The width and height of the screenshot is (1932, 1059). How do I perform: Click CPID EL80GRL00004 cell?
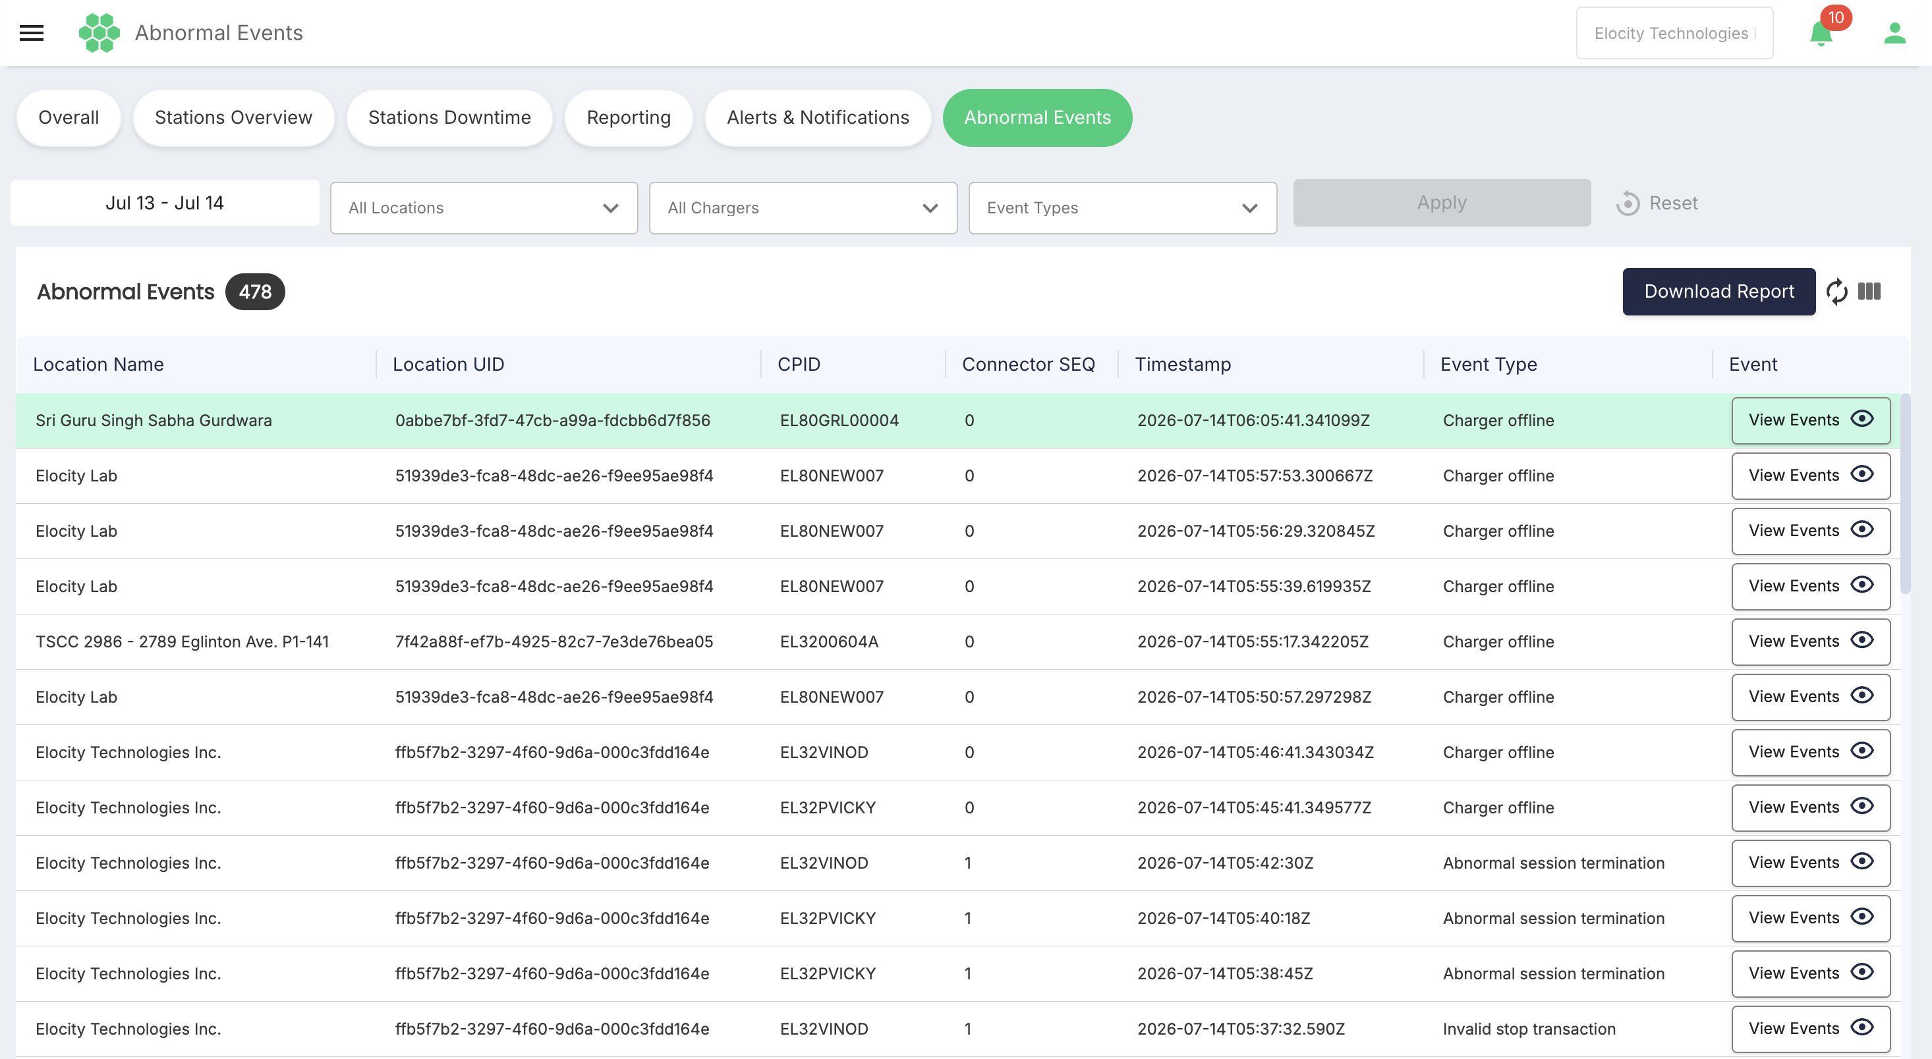[839, 420]
